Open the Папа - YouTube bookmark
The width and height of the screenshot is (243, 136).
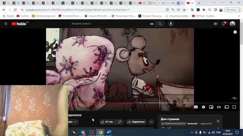point(203,16)
